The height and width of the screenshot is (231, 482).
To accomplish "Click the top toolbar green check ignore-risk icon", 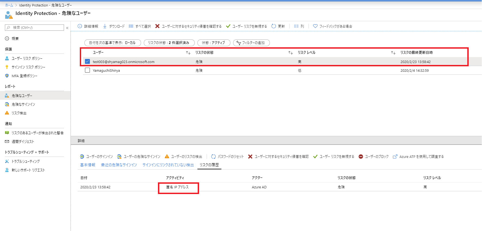I will coord(228,26).
